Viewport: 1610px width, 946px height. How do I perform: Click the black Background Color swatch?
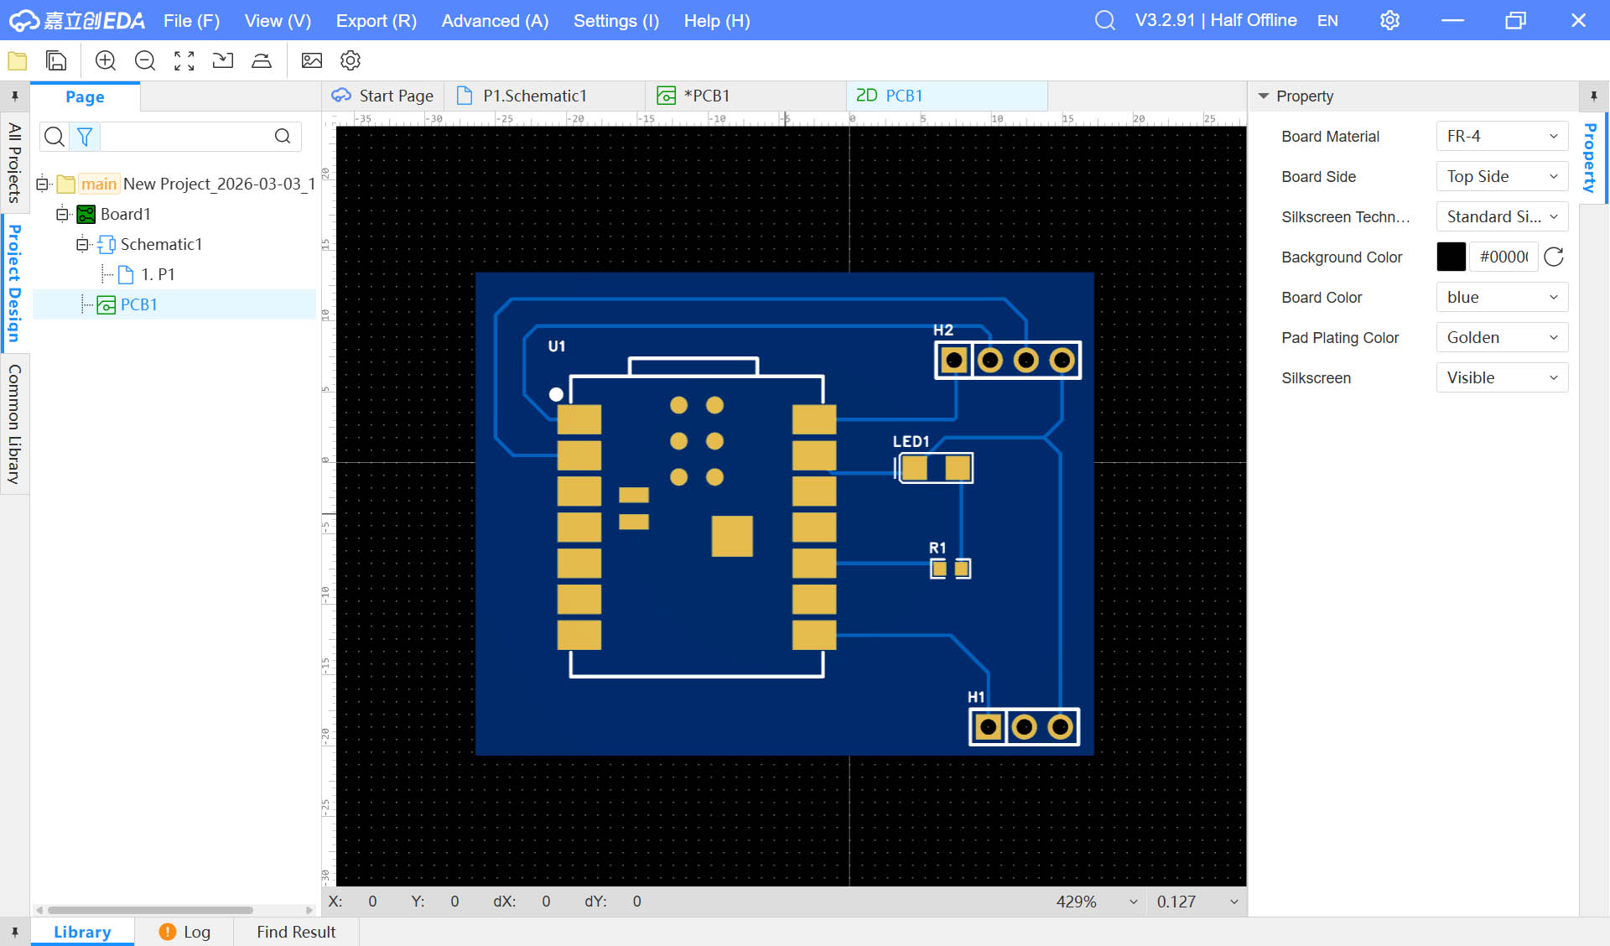(x=1451, y=257)
